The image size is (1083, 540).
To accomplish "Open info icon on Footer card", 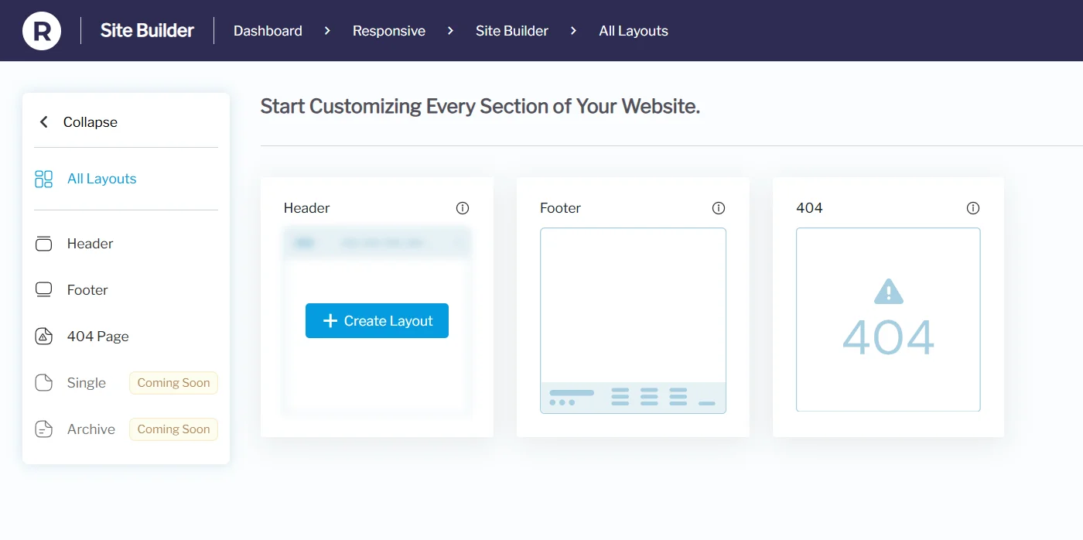I will 719,208.
